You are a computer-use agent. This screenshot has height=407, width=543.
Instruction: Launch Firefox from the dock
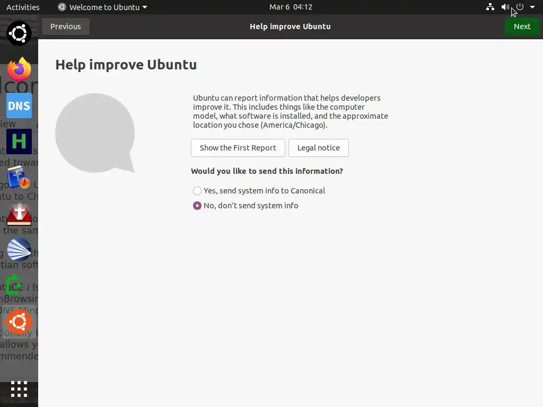[19, 69]
